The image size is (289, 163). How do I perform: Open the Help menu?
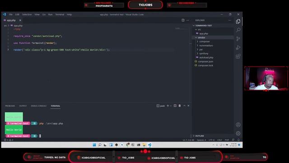tap(69, 14)
